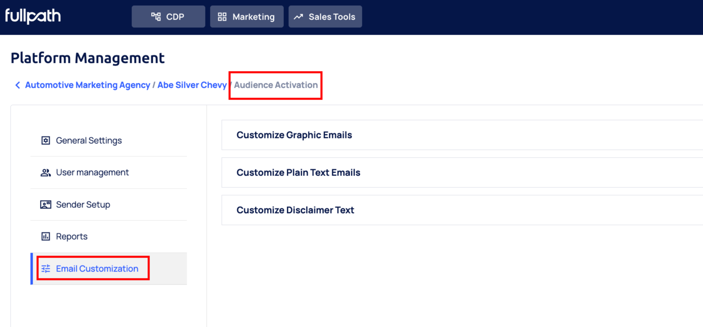Navigate to the Abe Silver Chevy breadcrumb
The width and height of the screenshot is (703, 327).
pos(192,85)
